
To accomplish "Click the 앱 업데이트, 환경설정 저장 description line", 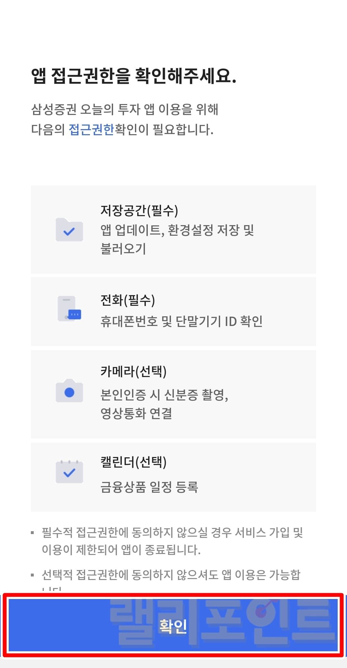I will (177, 230).
